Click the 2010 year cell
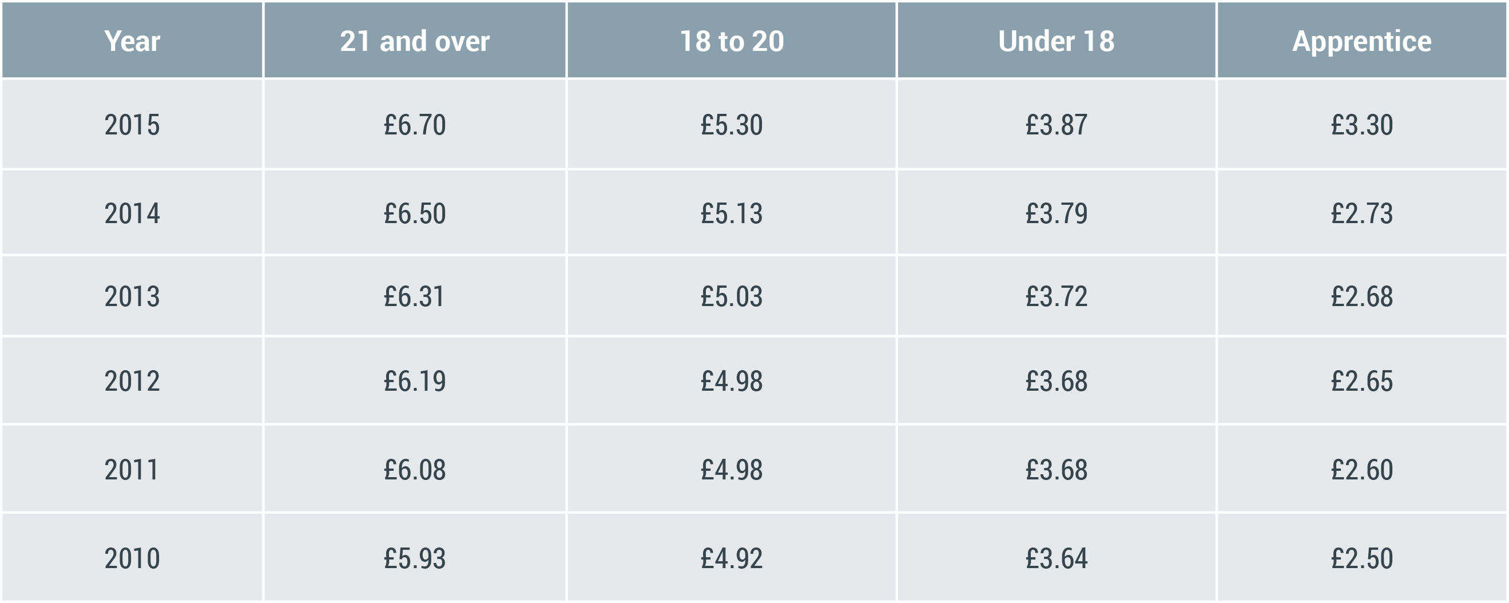The width and height of the screenshot is (1509, 603). tap(132, 558)
